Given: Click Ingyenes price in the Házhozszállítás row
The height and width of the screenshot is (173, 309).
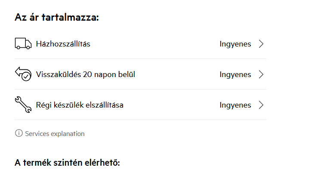Looking at the screenshot, I should coord(235,44).
